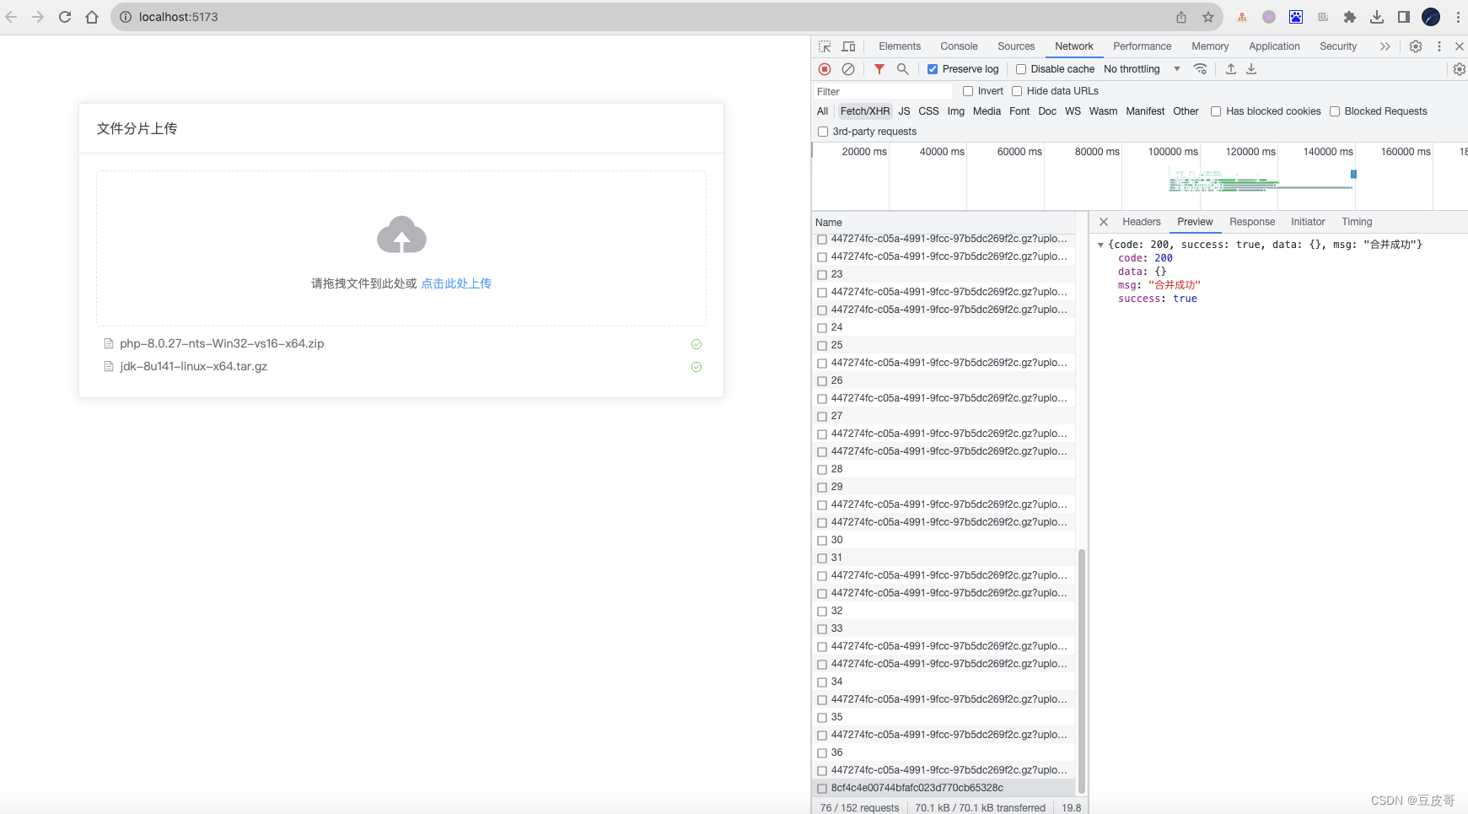Enable the Disable cache checkbox
1468x814 pixels.
coord(1021,69)
